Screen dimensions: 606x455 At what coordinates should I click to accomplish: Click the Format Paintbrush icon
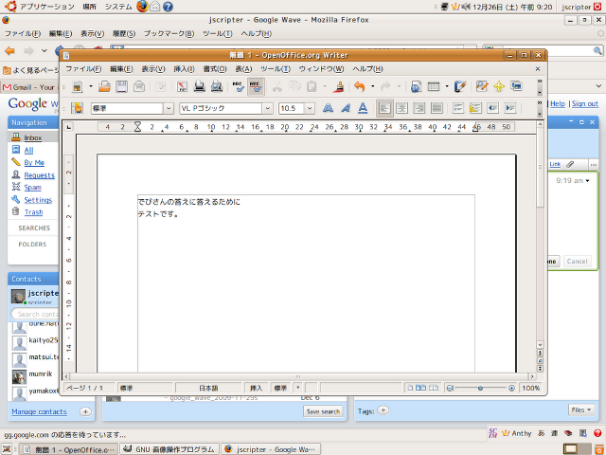[339, 86]
